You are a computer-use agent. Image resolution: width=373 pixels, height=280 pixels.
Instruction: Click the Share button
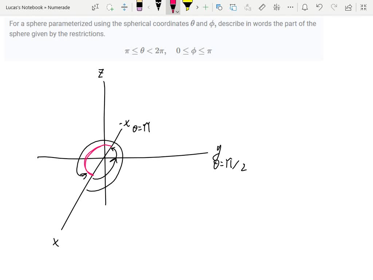pos(349,7)
